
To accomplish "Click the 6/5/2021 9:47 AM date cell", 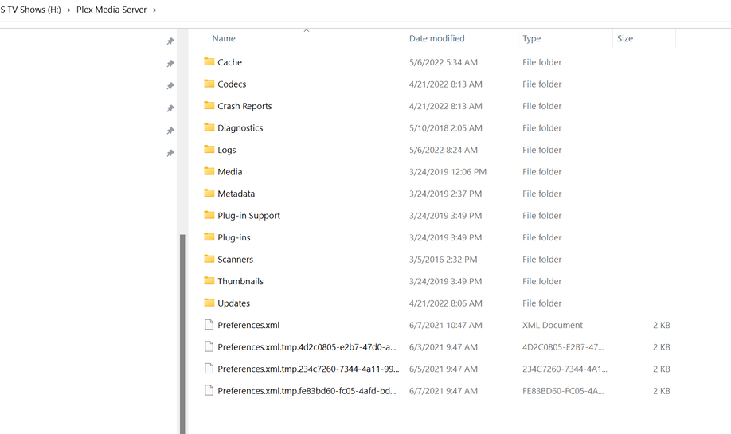I will [444, 369].
